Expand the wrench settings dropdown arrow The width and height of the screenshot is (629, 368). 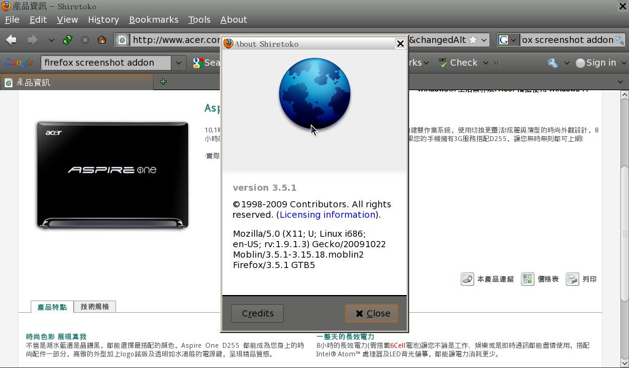point(567,63)
